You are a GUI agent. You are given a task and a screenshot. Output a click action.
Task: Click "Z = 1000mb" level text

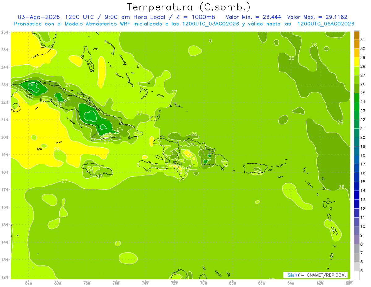(195, 17)
